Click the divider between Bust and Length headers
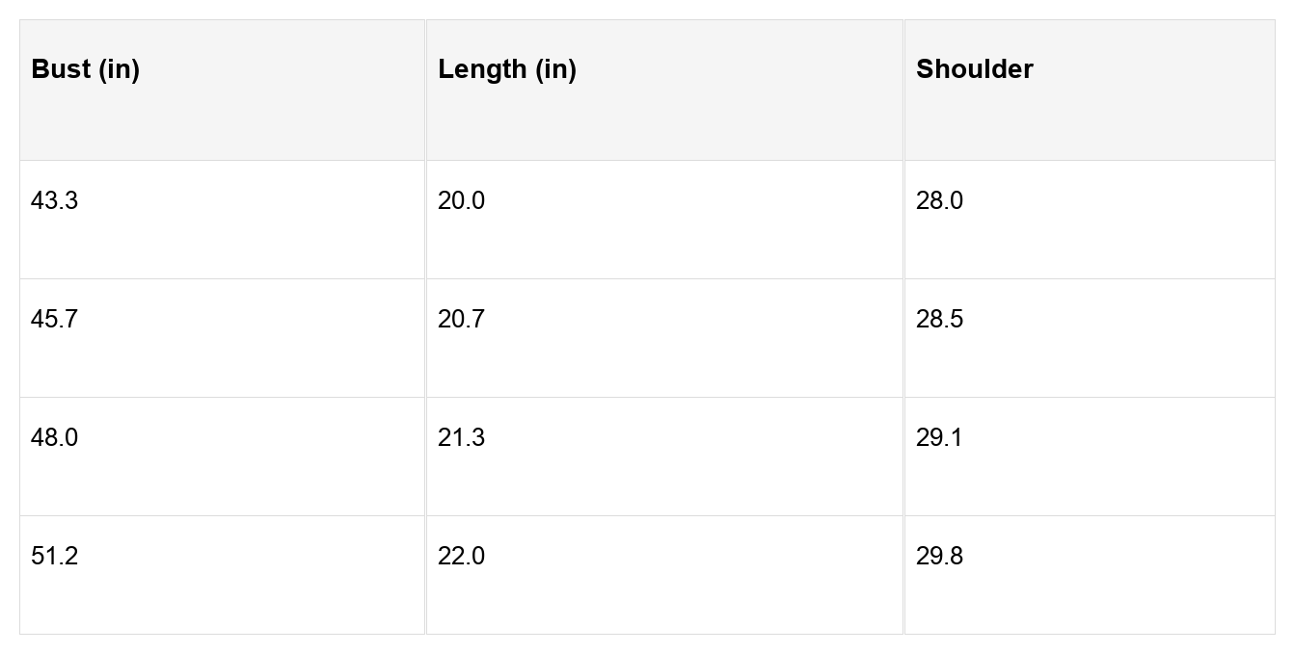This screenshot has height=653, width=1294. 425,91
